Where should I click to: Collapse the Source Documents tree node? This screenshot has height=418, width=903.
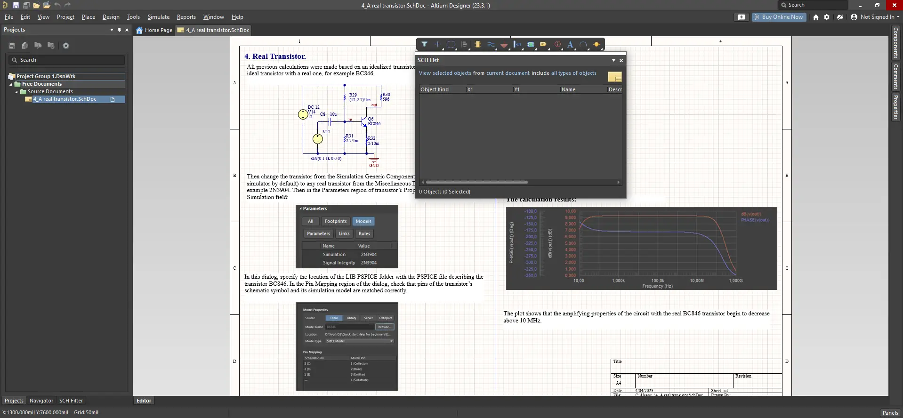[x=16, y=92]
